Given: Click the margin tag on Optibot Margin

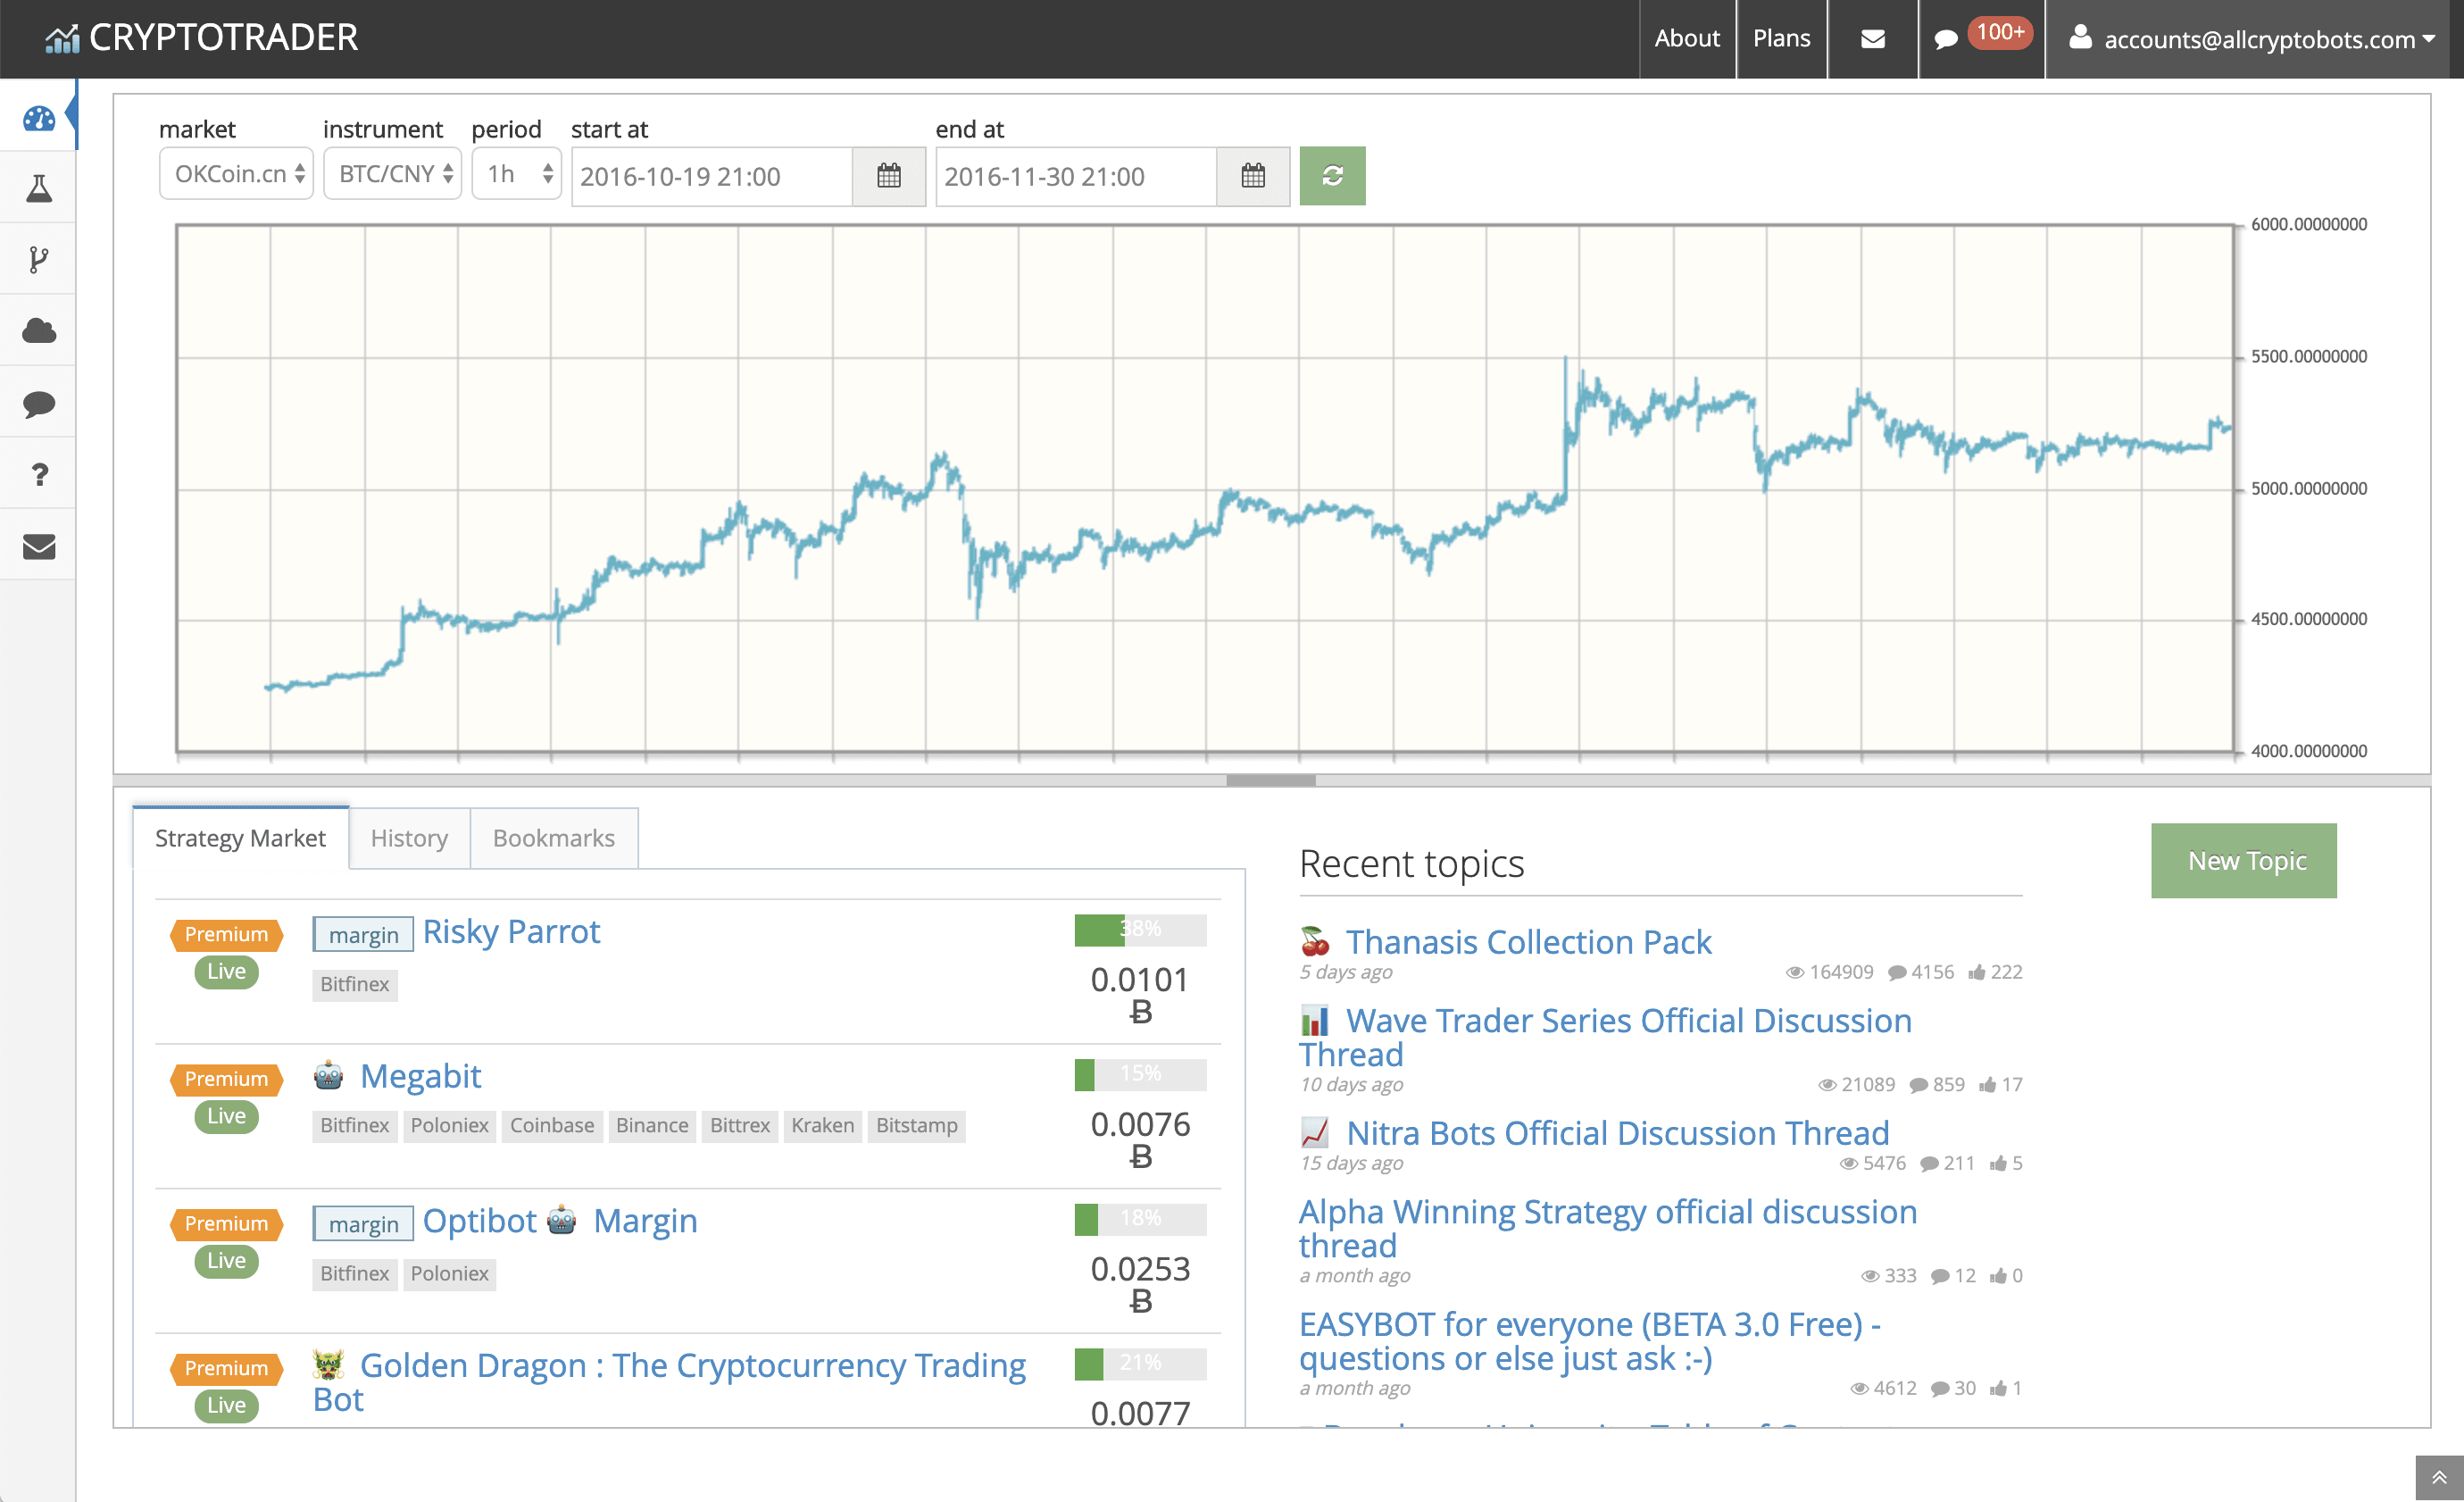Looking at the screenshot, I should pos(363,1223).
